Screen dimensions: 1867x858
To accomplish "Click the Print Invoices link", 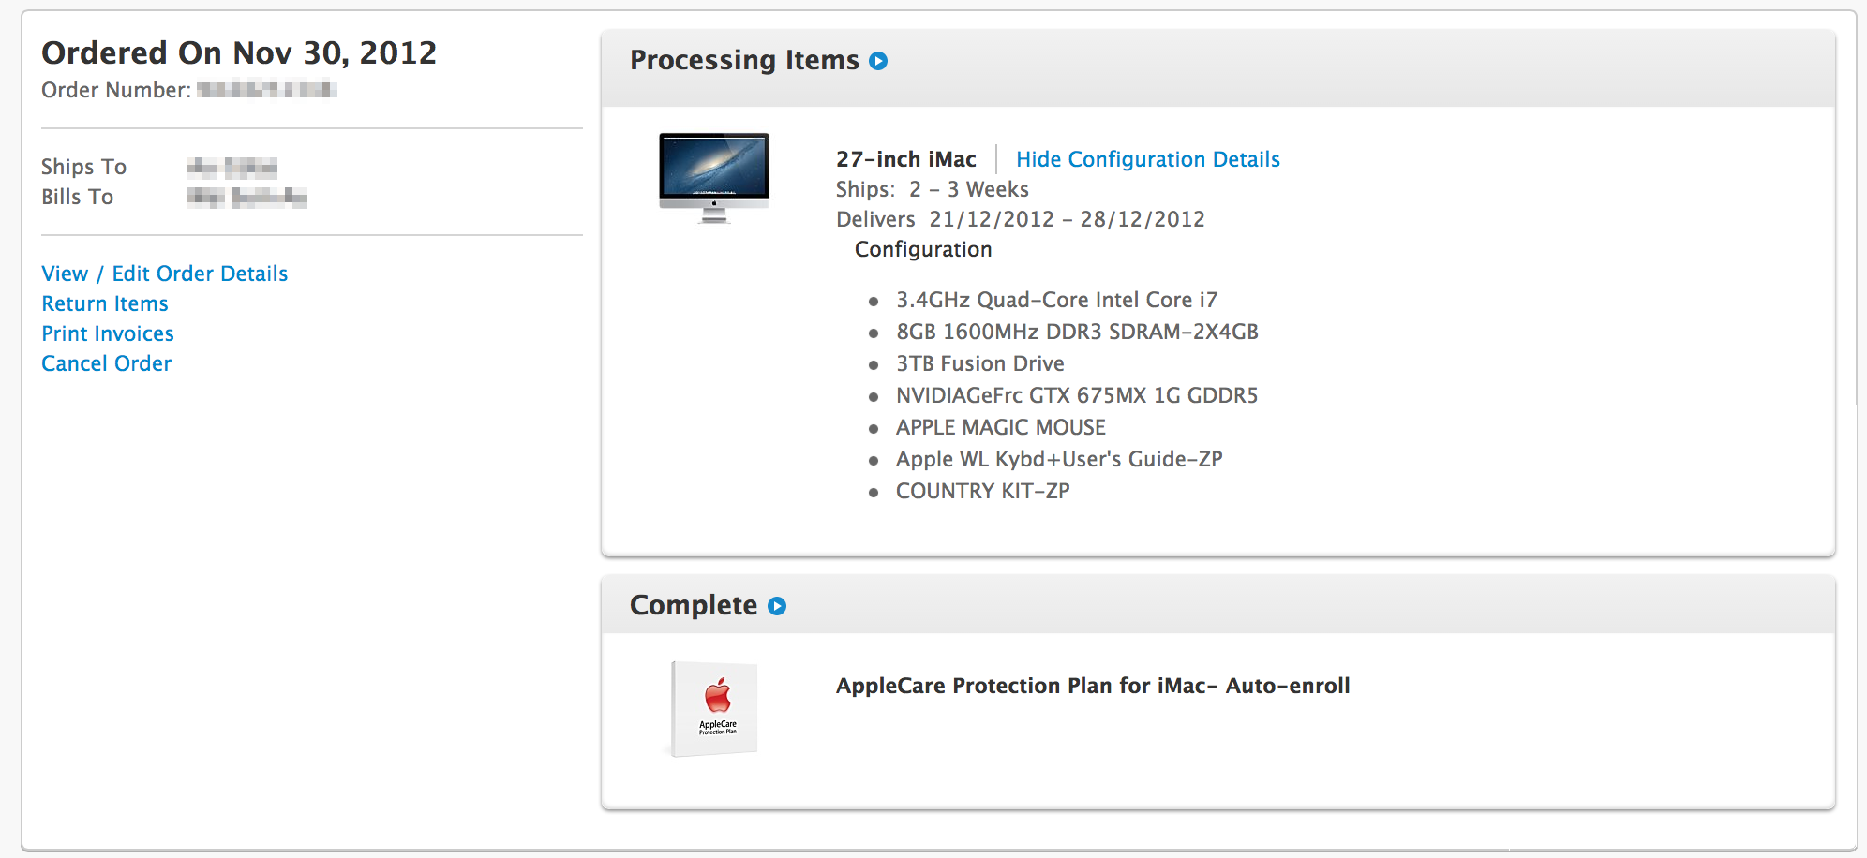I will [108, 333].
